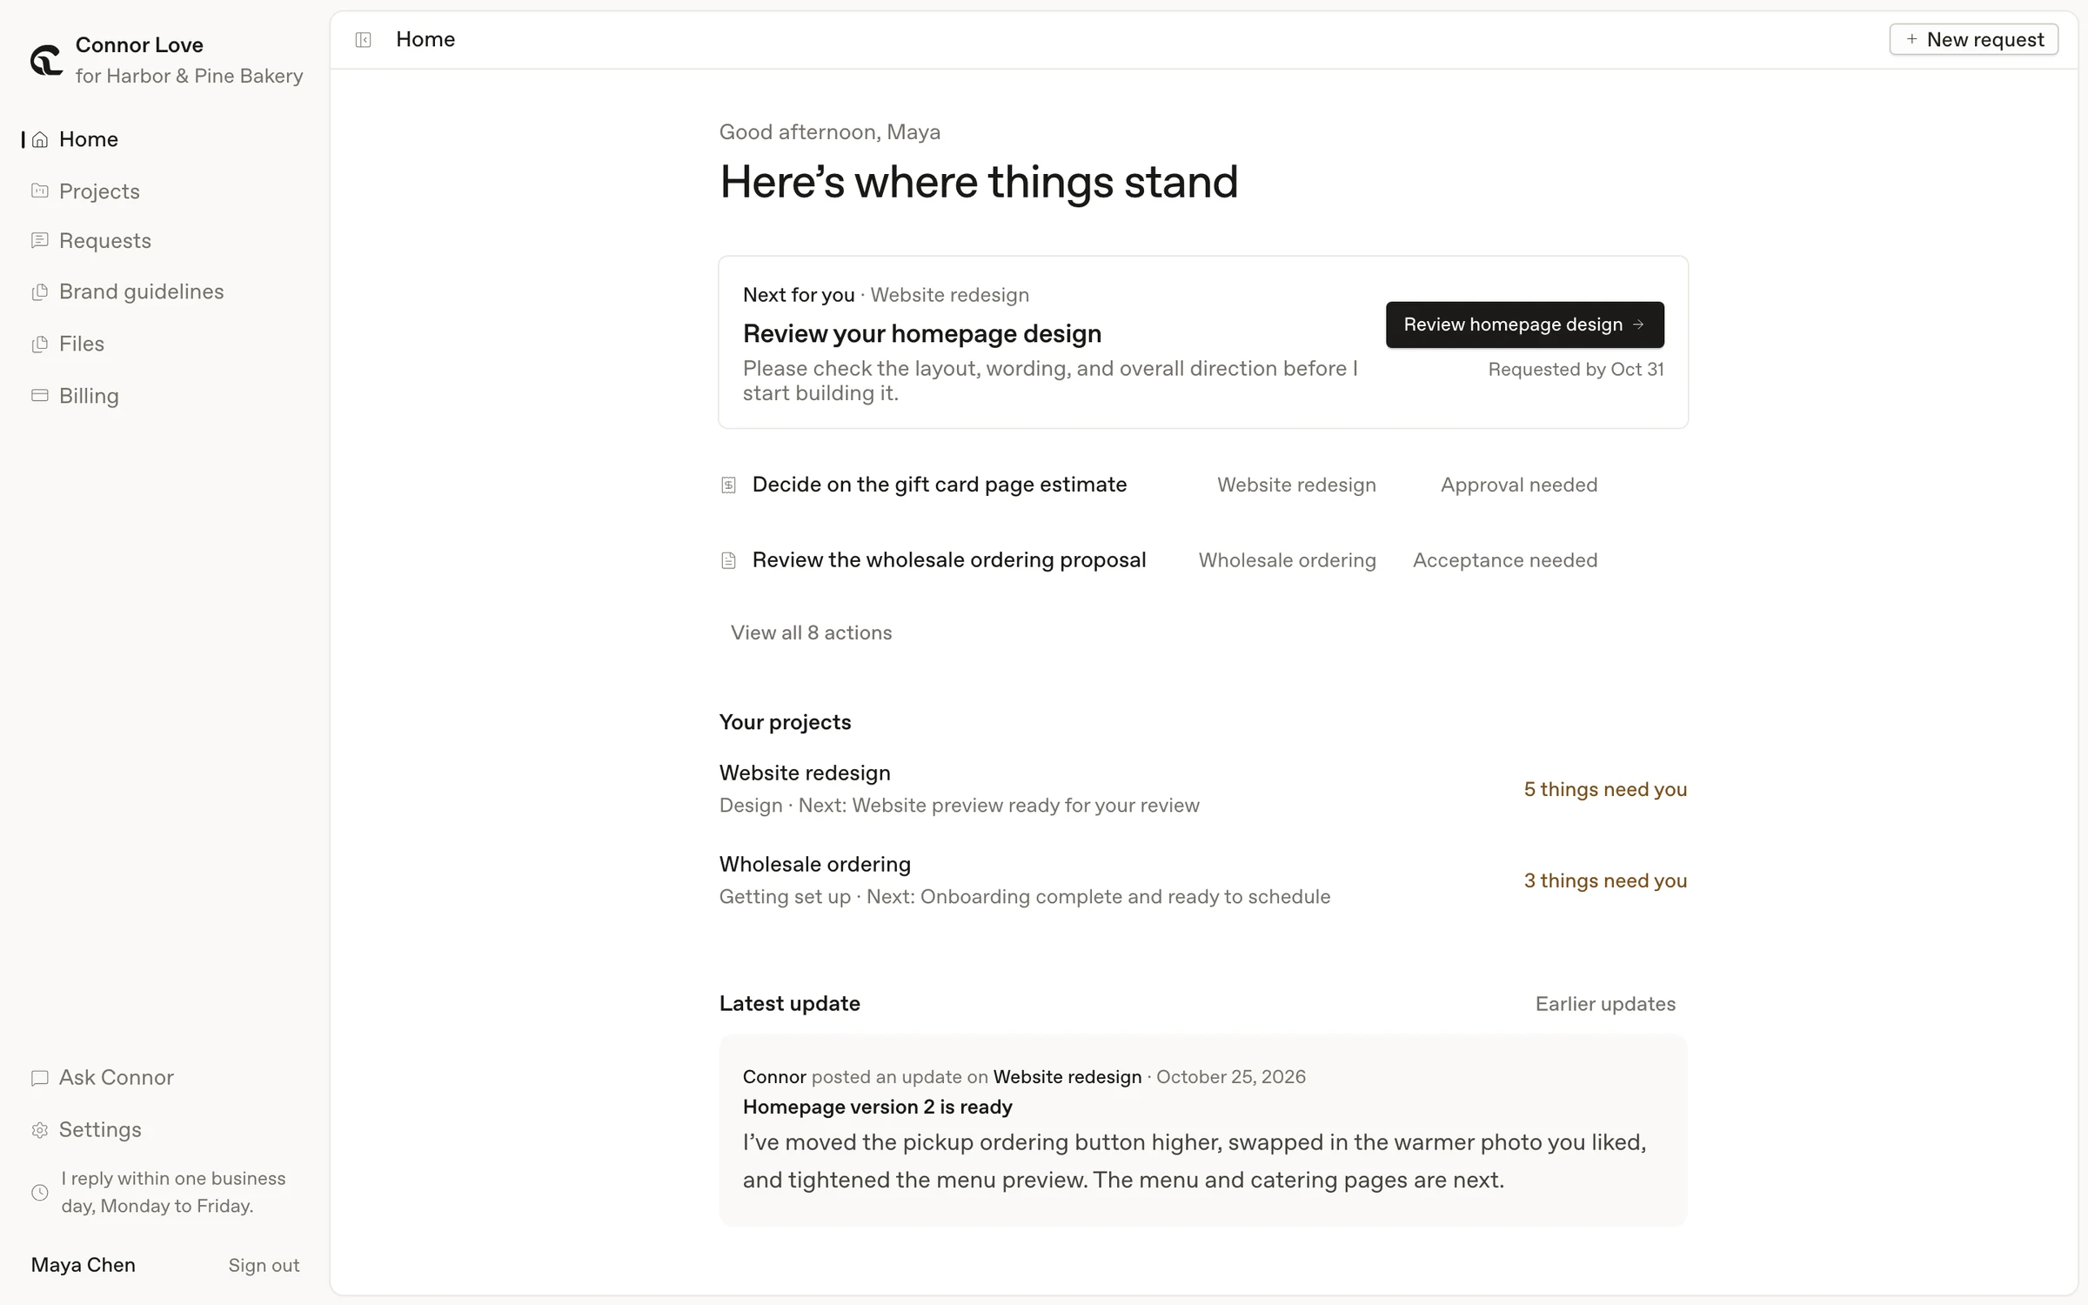The height and width of the screenshot is (1305, 2088).
Task: Click the Maya Chen user name
Action: [84, 1265]
